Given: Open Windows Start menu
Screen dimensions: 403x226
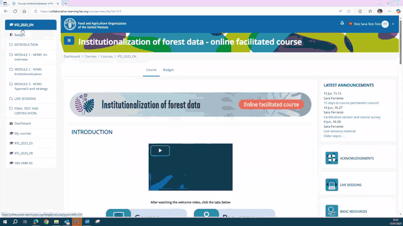Looking at the screenshot, I should pos(5,221).
